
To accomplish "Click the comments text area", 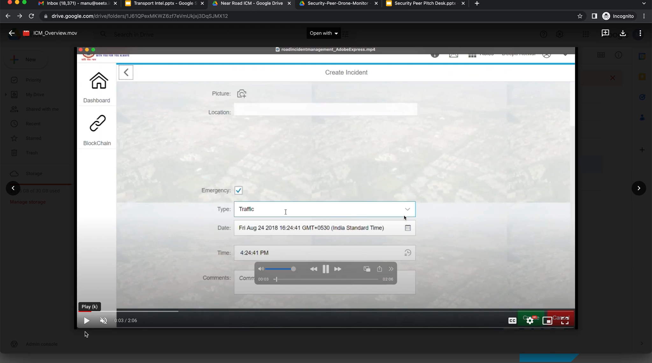I will click(325, 282).
